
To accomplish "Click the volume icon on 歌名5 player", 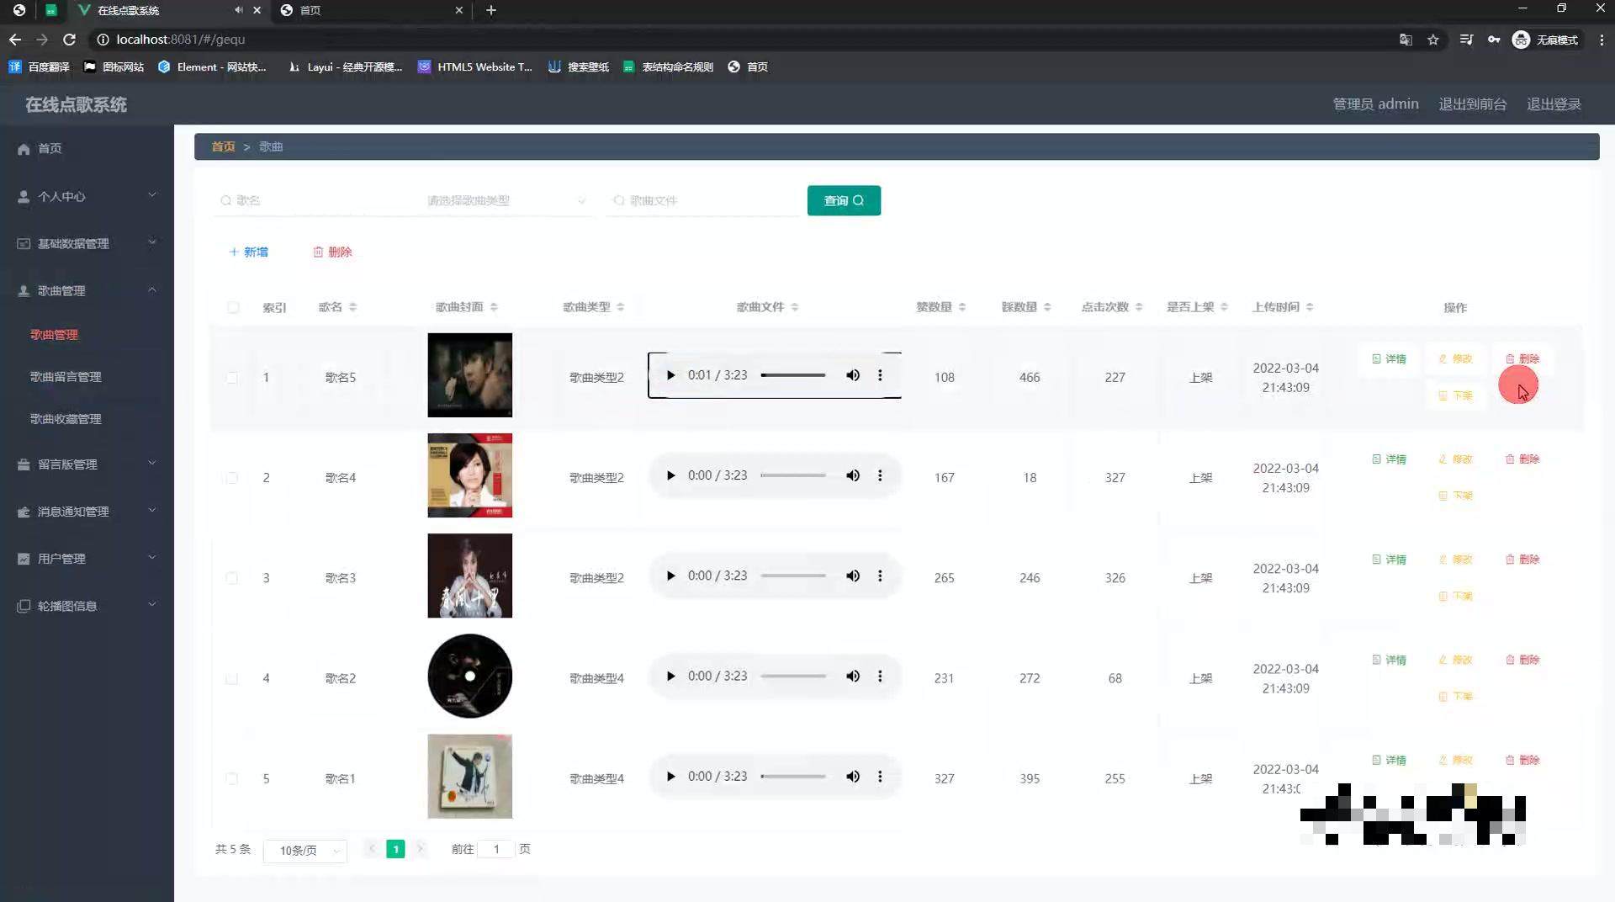I will click(853, 375).
